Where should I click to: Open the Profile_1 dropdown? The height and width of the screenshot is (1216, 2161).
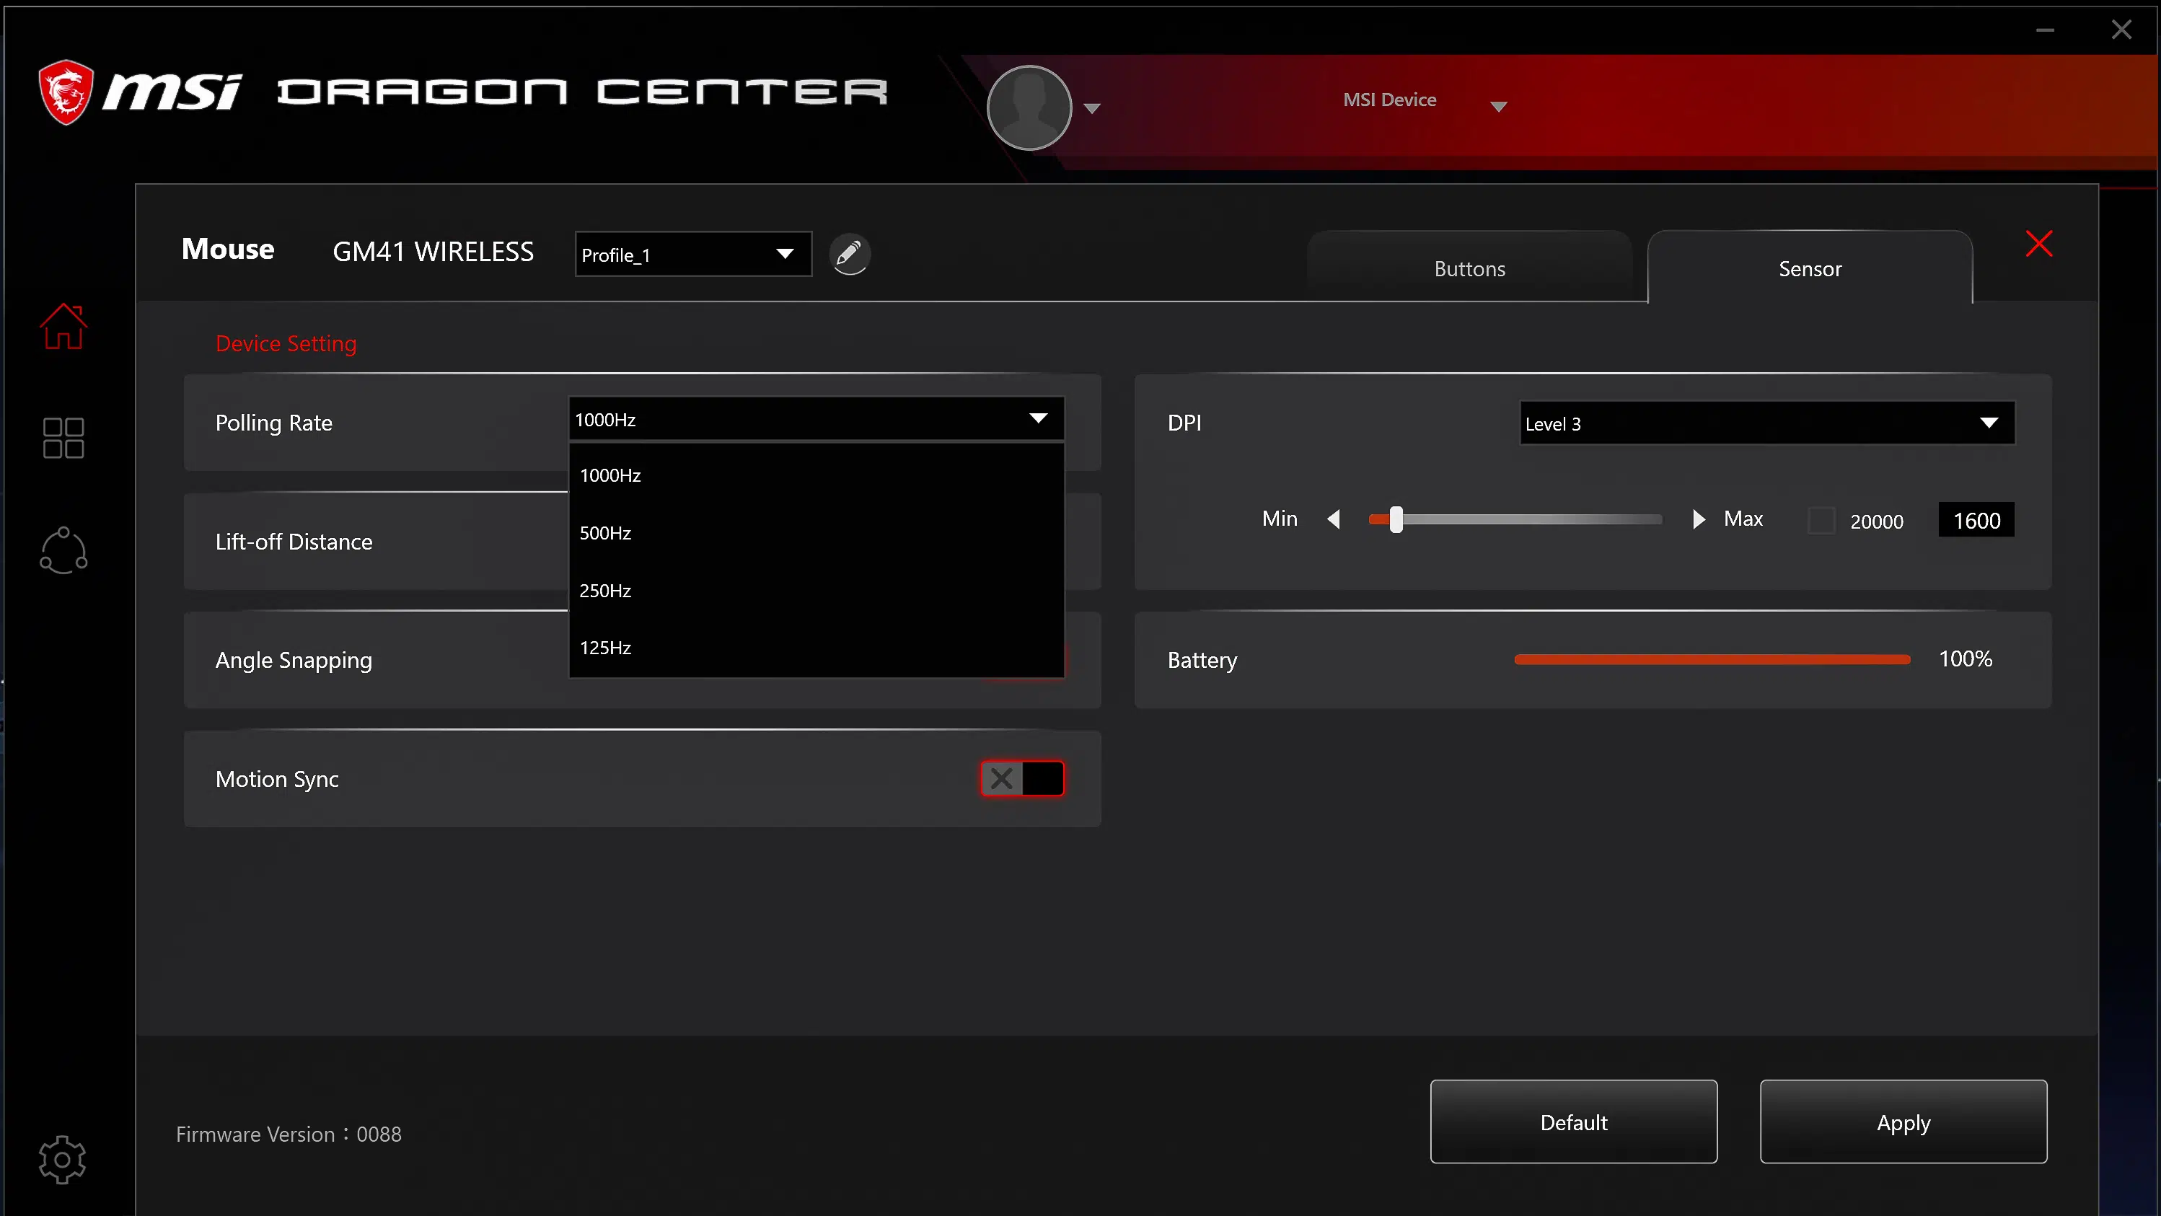pos(693,254)
